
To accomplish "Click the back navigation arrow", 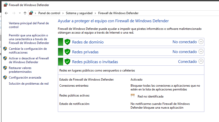I will (x=6, y=13).
